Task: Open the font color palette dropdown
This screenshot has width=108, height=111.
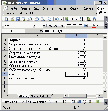Action: (98, 26)
